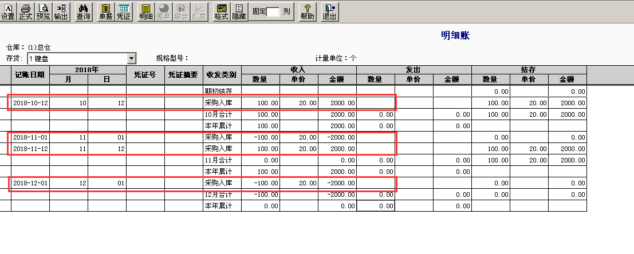The height and width of the screenshot is (254, 634).
Task: Click the 固定 column count input box
Action: click(273, 11)
